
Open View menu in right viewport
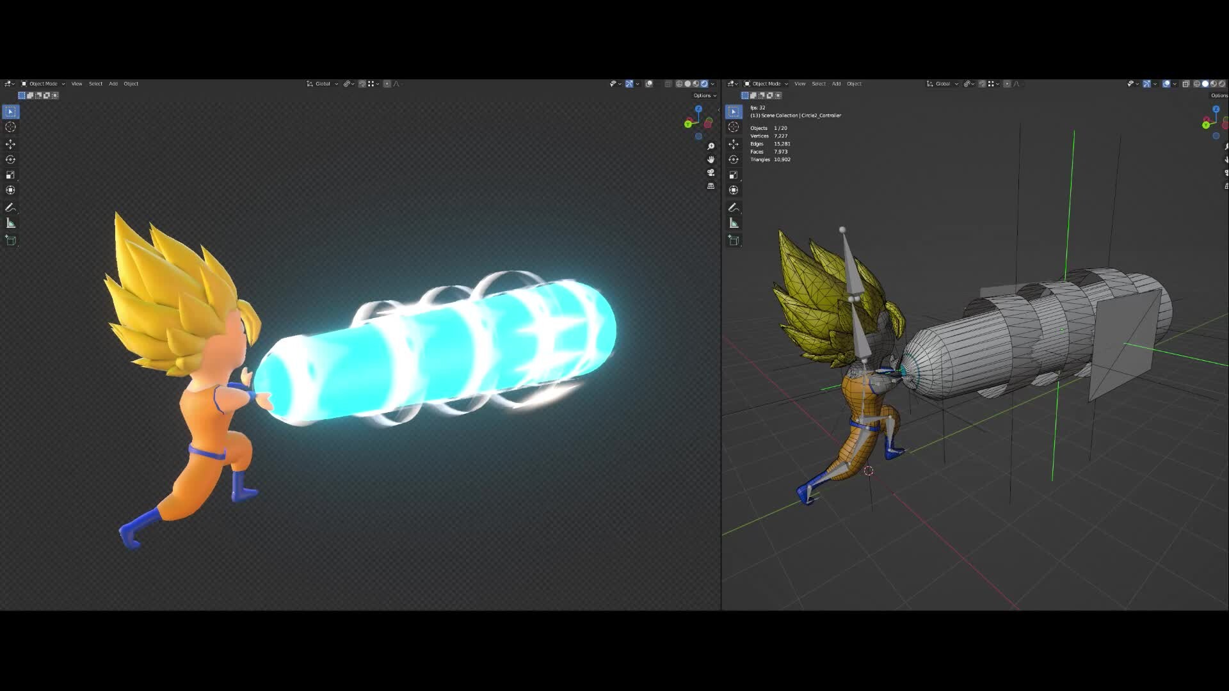click(800, 84)
